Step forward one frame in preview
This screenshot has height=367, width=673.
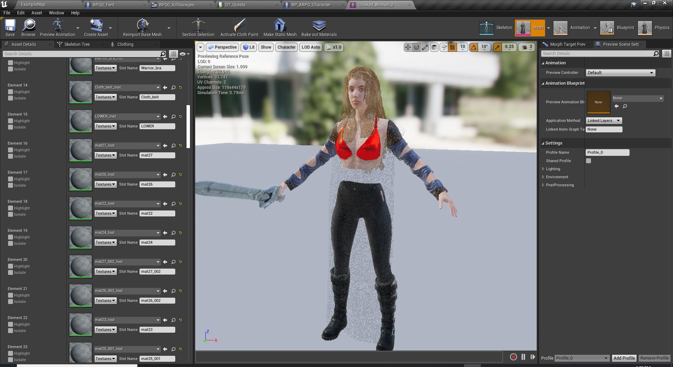533,357
